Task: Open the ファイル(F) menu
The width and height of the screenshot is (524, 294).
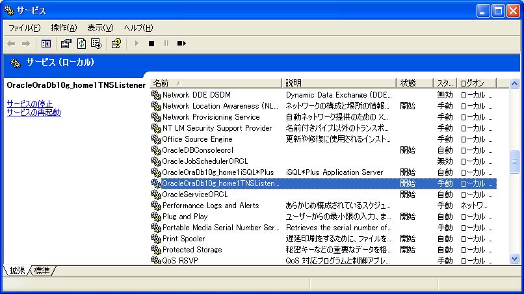Action: point(25,28)
